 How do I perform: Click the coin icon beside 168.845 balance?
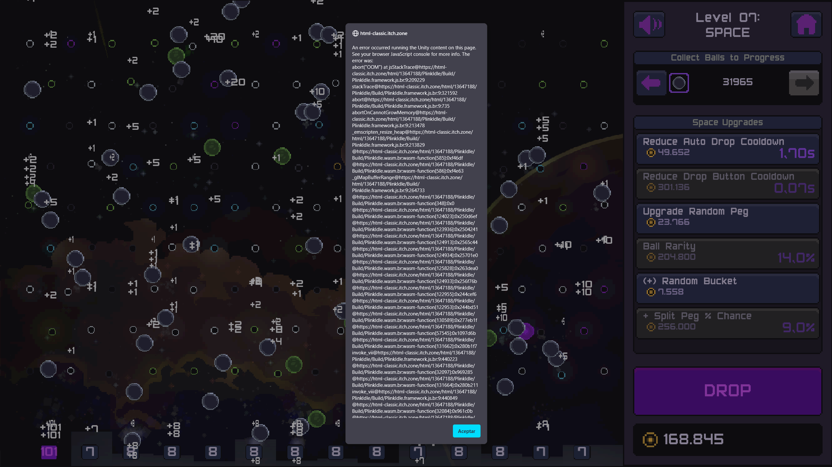coord(650,440)
